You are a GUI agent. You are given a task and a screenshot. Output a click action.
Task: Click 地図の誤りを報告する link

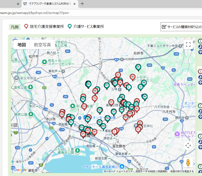coord(182,171)
